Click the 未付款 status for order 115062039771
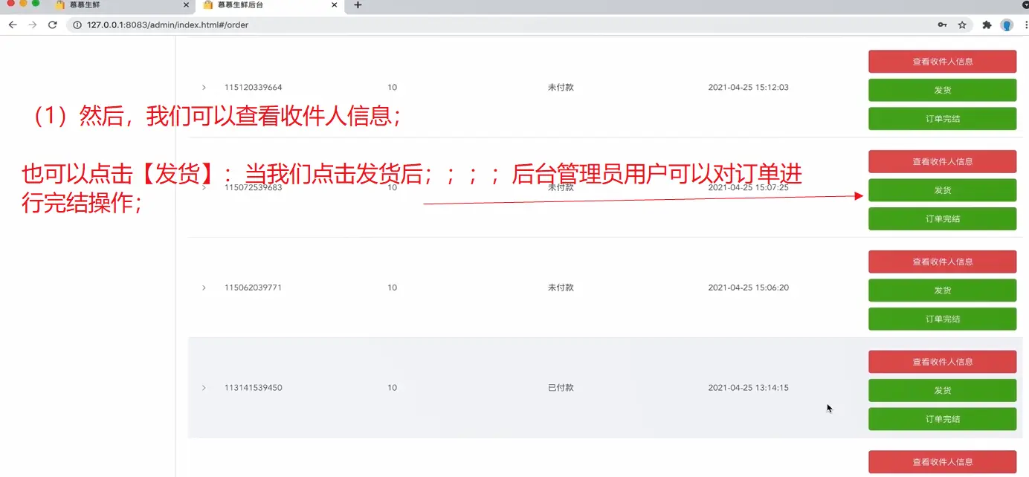Image resolution: width=1029 pixels, height=477 pixels. [x=561, y=288]
